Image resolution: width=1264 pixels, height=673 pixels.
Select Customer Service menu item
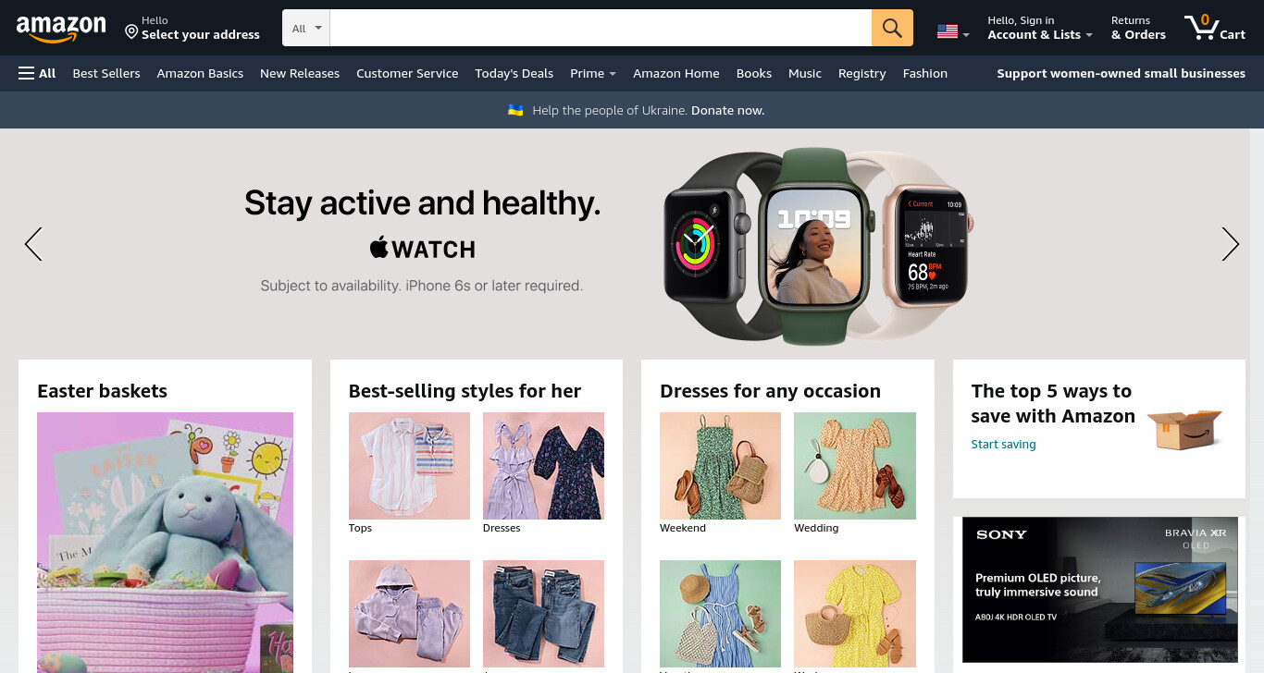point(407,73)
